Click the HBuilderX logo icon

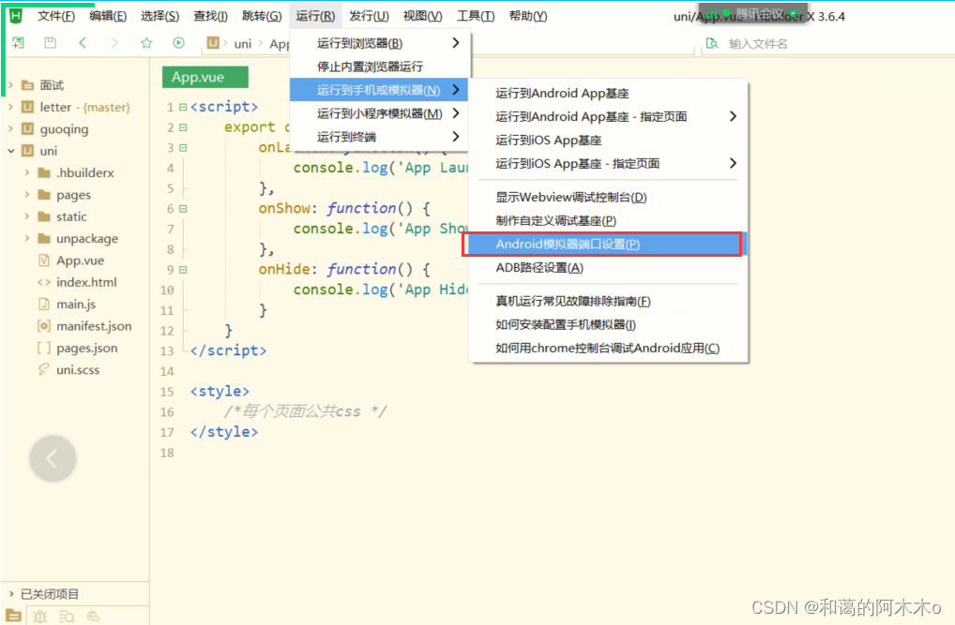(x=15, y=16)
